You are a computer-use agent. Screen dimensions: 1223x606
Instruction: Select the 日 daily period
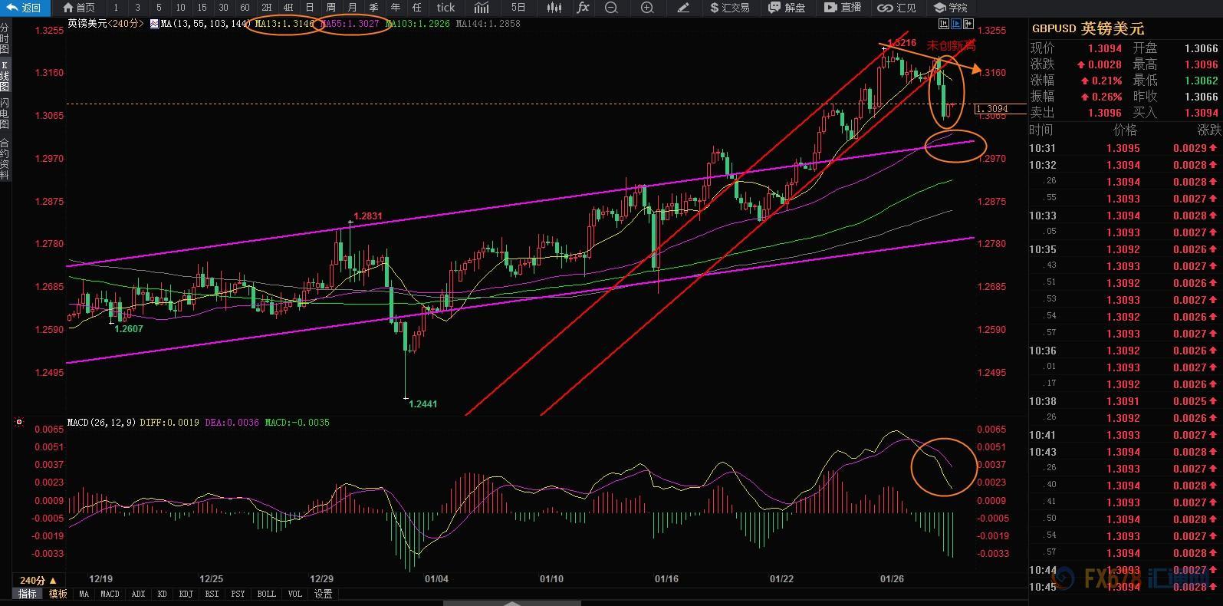coord(310,8)
